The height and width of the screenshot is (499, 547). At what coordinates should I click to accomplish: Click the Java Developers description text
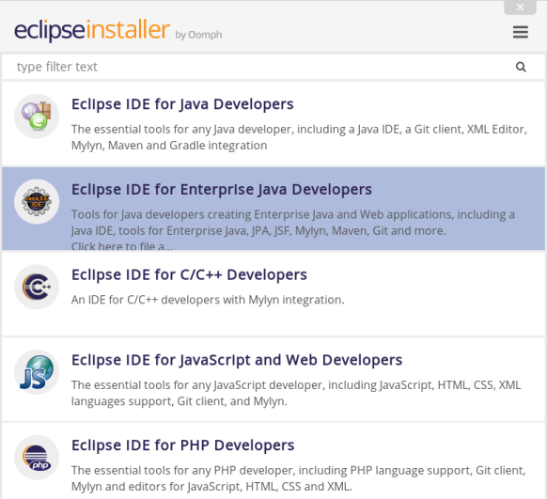pos(299,137)
